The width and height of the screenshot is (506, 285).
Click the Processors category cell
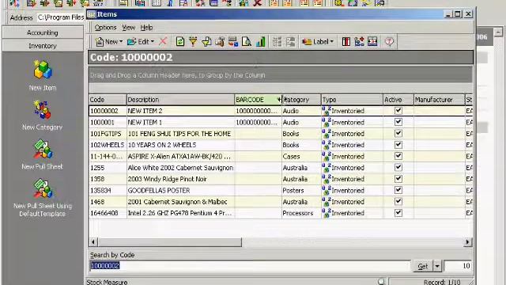pos(301,213)
